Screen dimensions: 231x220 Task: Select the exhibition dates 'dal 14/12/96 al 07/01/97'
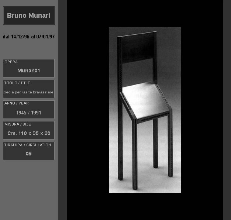coord(29,37)
